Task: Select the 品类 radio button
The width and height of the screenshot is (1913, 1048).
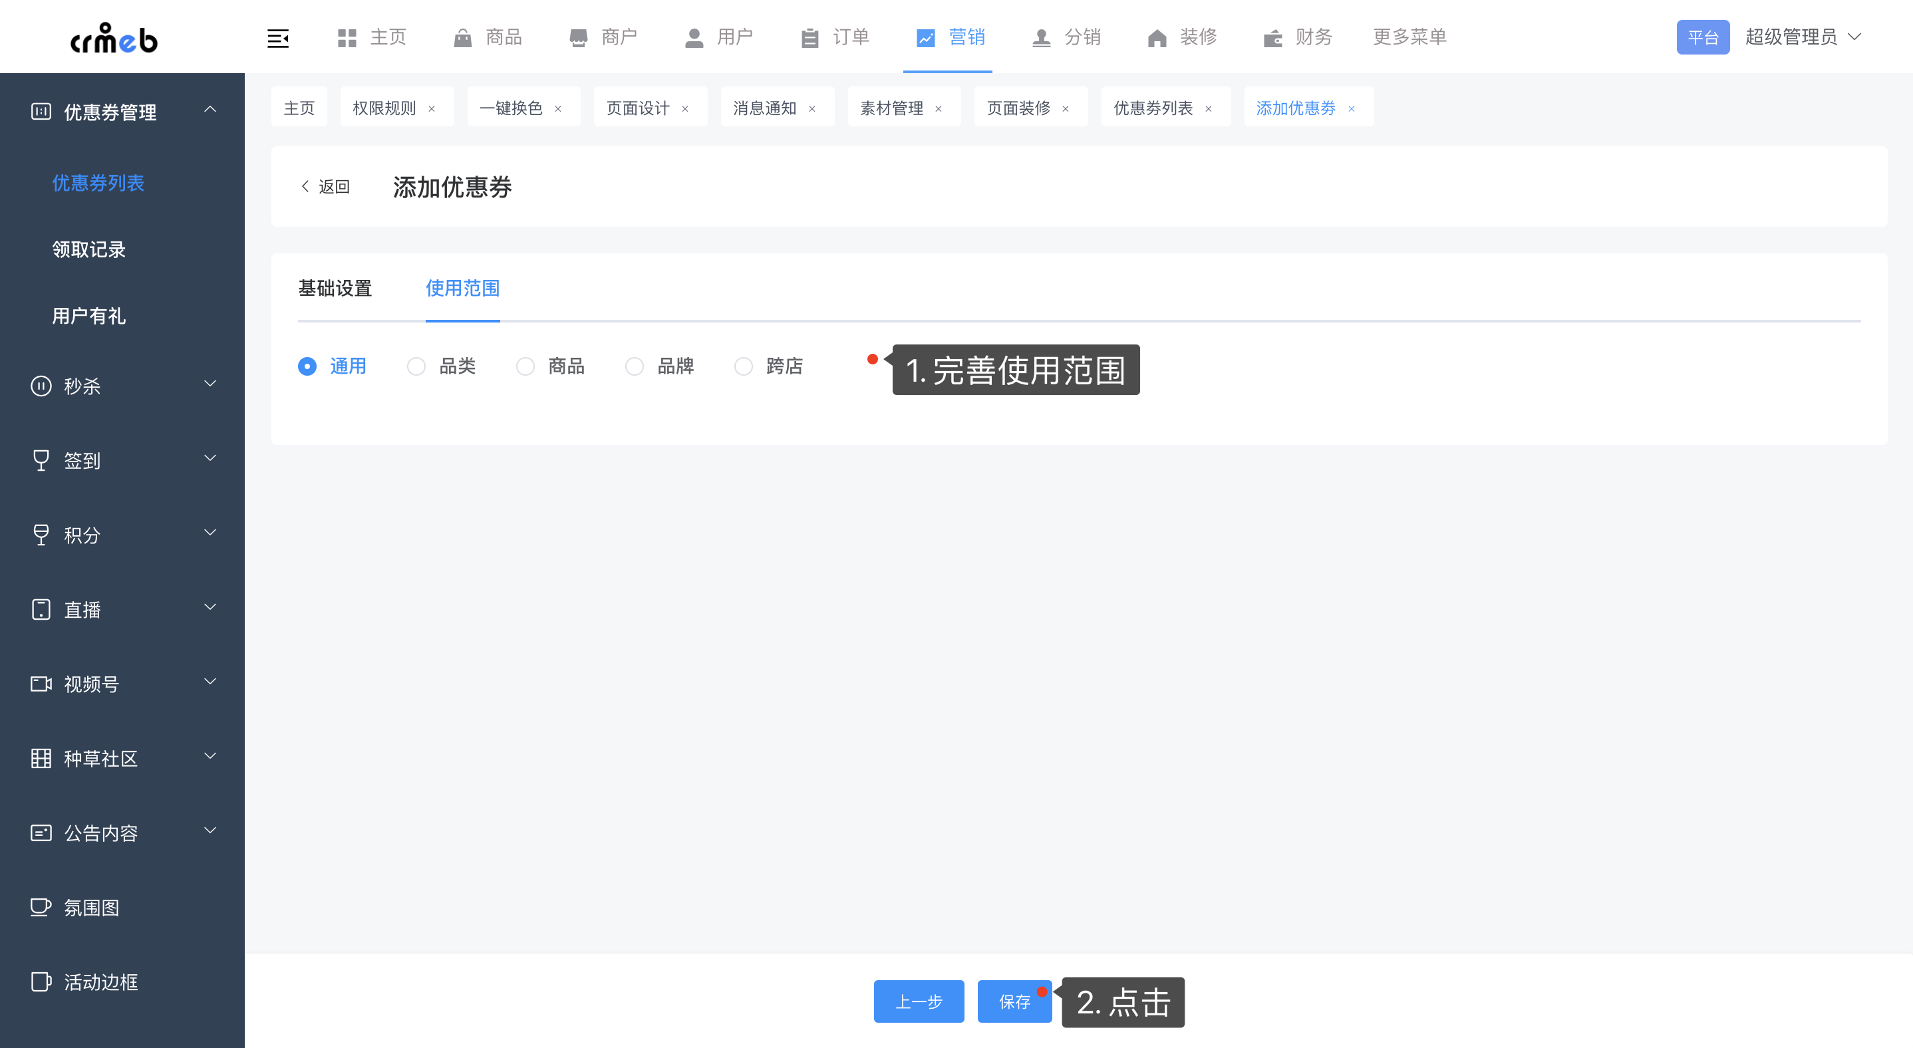Action: point(416,366)
